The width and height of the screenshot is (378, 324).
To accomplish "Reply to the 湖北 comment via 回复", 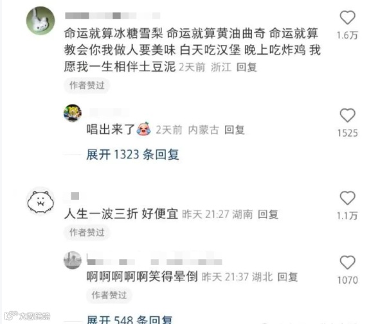I will click(x=287, y=277).
